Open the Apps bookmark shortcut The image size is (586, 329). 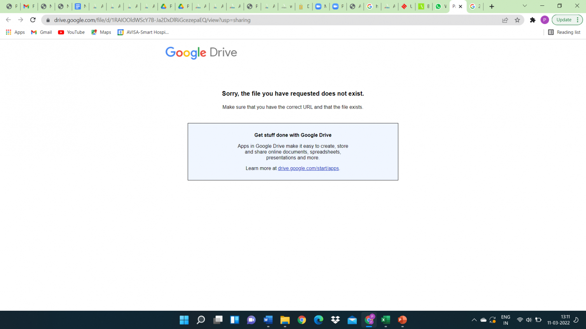pyautogui.click(x=16, y=32)
